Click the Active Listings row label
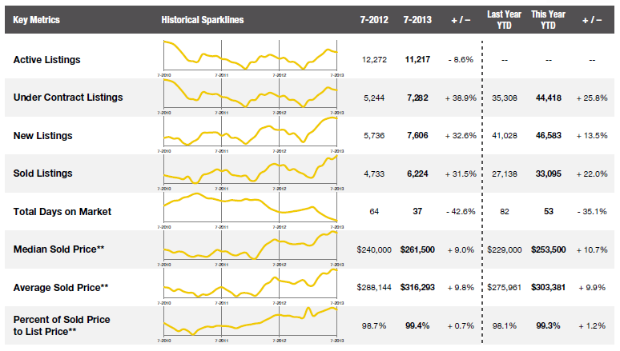620x351 pixels. pyautogui.click(x=47, y=60)
